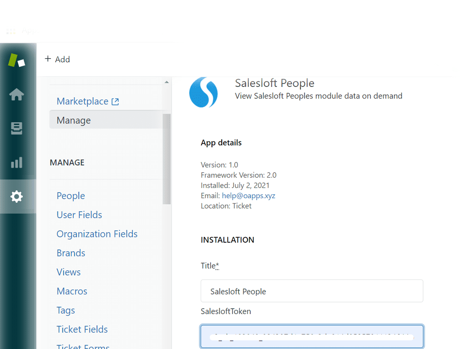Select Manage in the apps sidebar

point(106,120)
